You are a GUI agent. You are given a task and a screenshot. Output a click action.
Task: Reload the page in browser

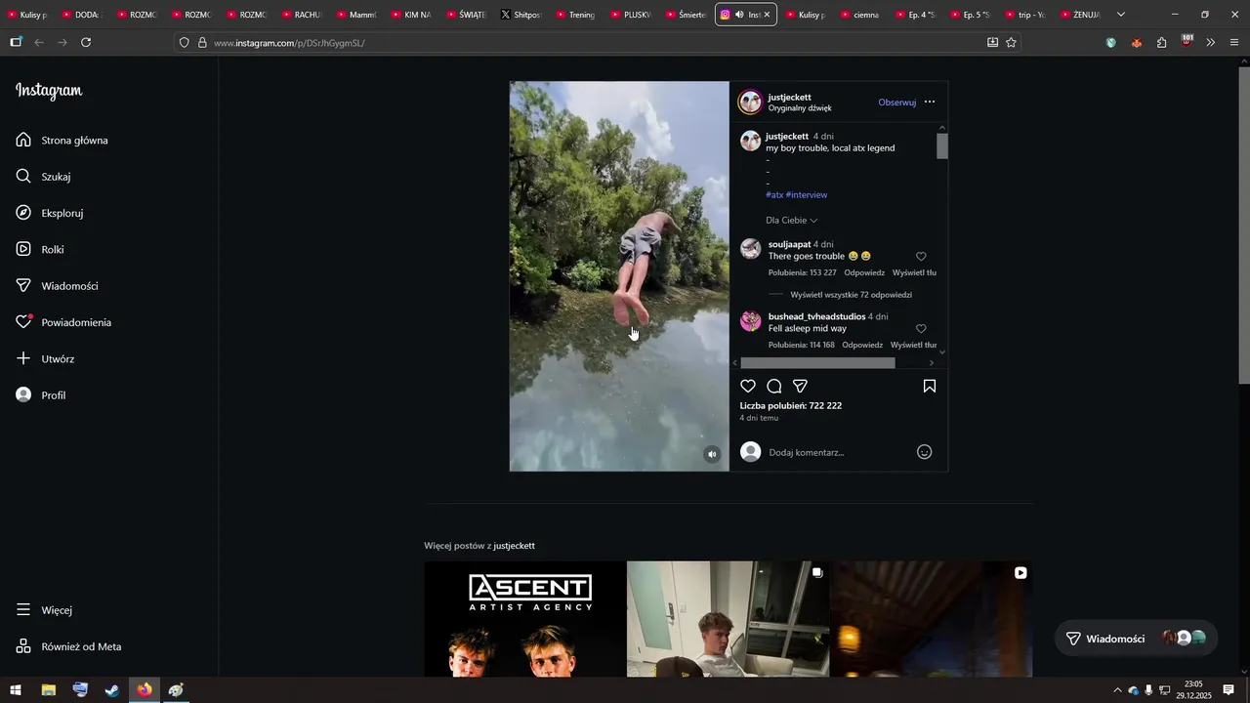(x=86, y=43)
